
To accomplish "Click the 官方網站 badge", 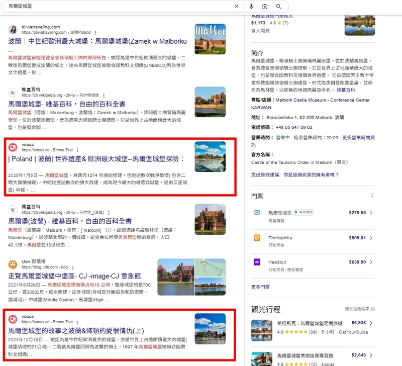I will tap(304, 212).
